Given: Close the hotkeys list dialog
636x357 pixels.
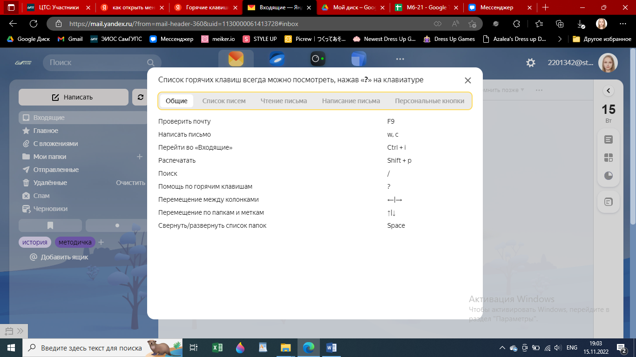Looking at the screenshot, I should pos(468,80).
